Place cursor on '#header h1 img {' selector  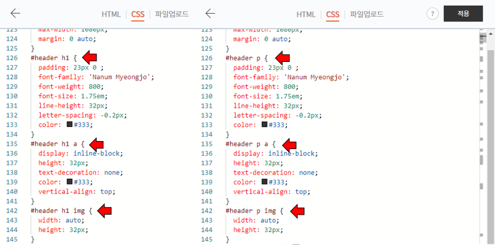tap(61, 210)
